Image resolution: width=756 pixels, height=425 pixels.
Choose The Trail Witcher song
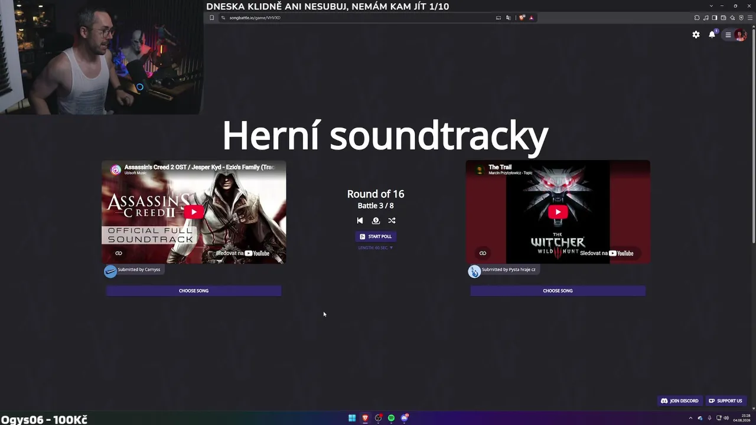click(x=558, y=290)
